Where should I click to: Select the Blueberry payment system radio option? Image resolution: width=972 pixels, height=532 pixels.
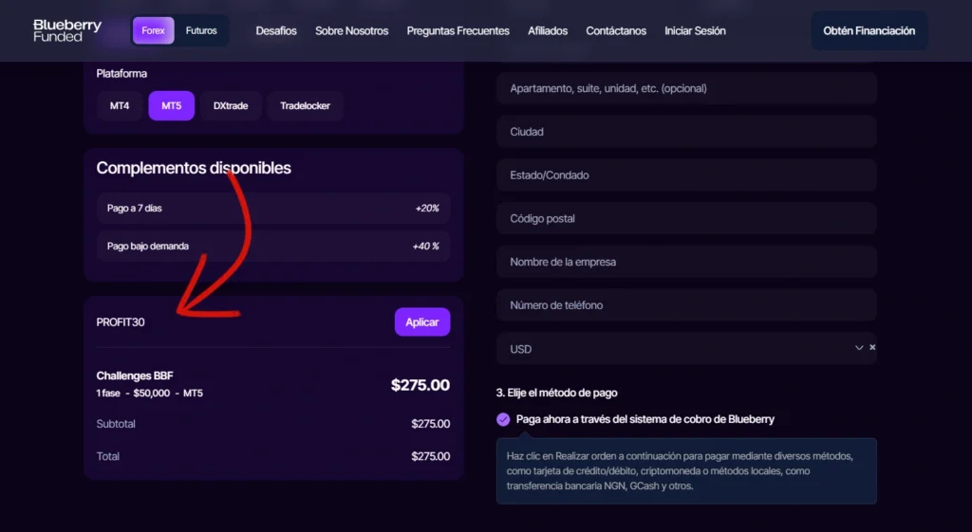(503, 419)
